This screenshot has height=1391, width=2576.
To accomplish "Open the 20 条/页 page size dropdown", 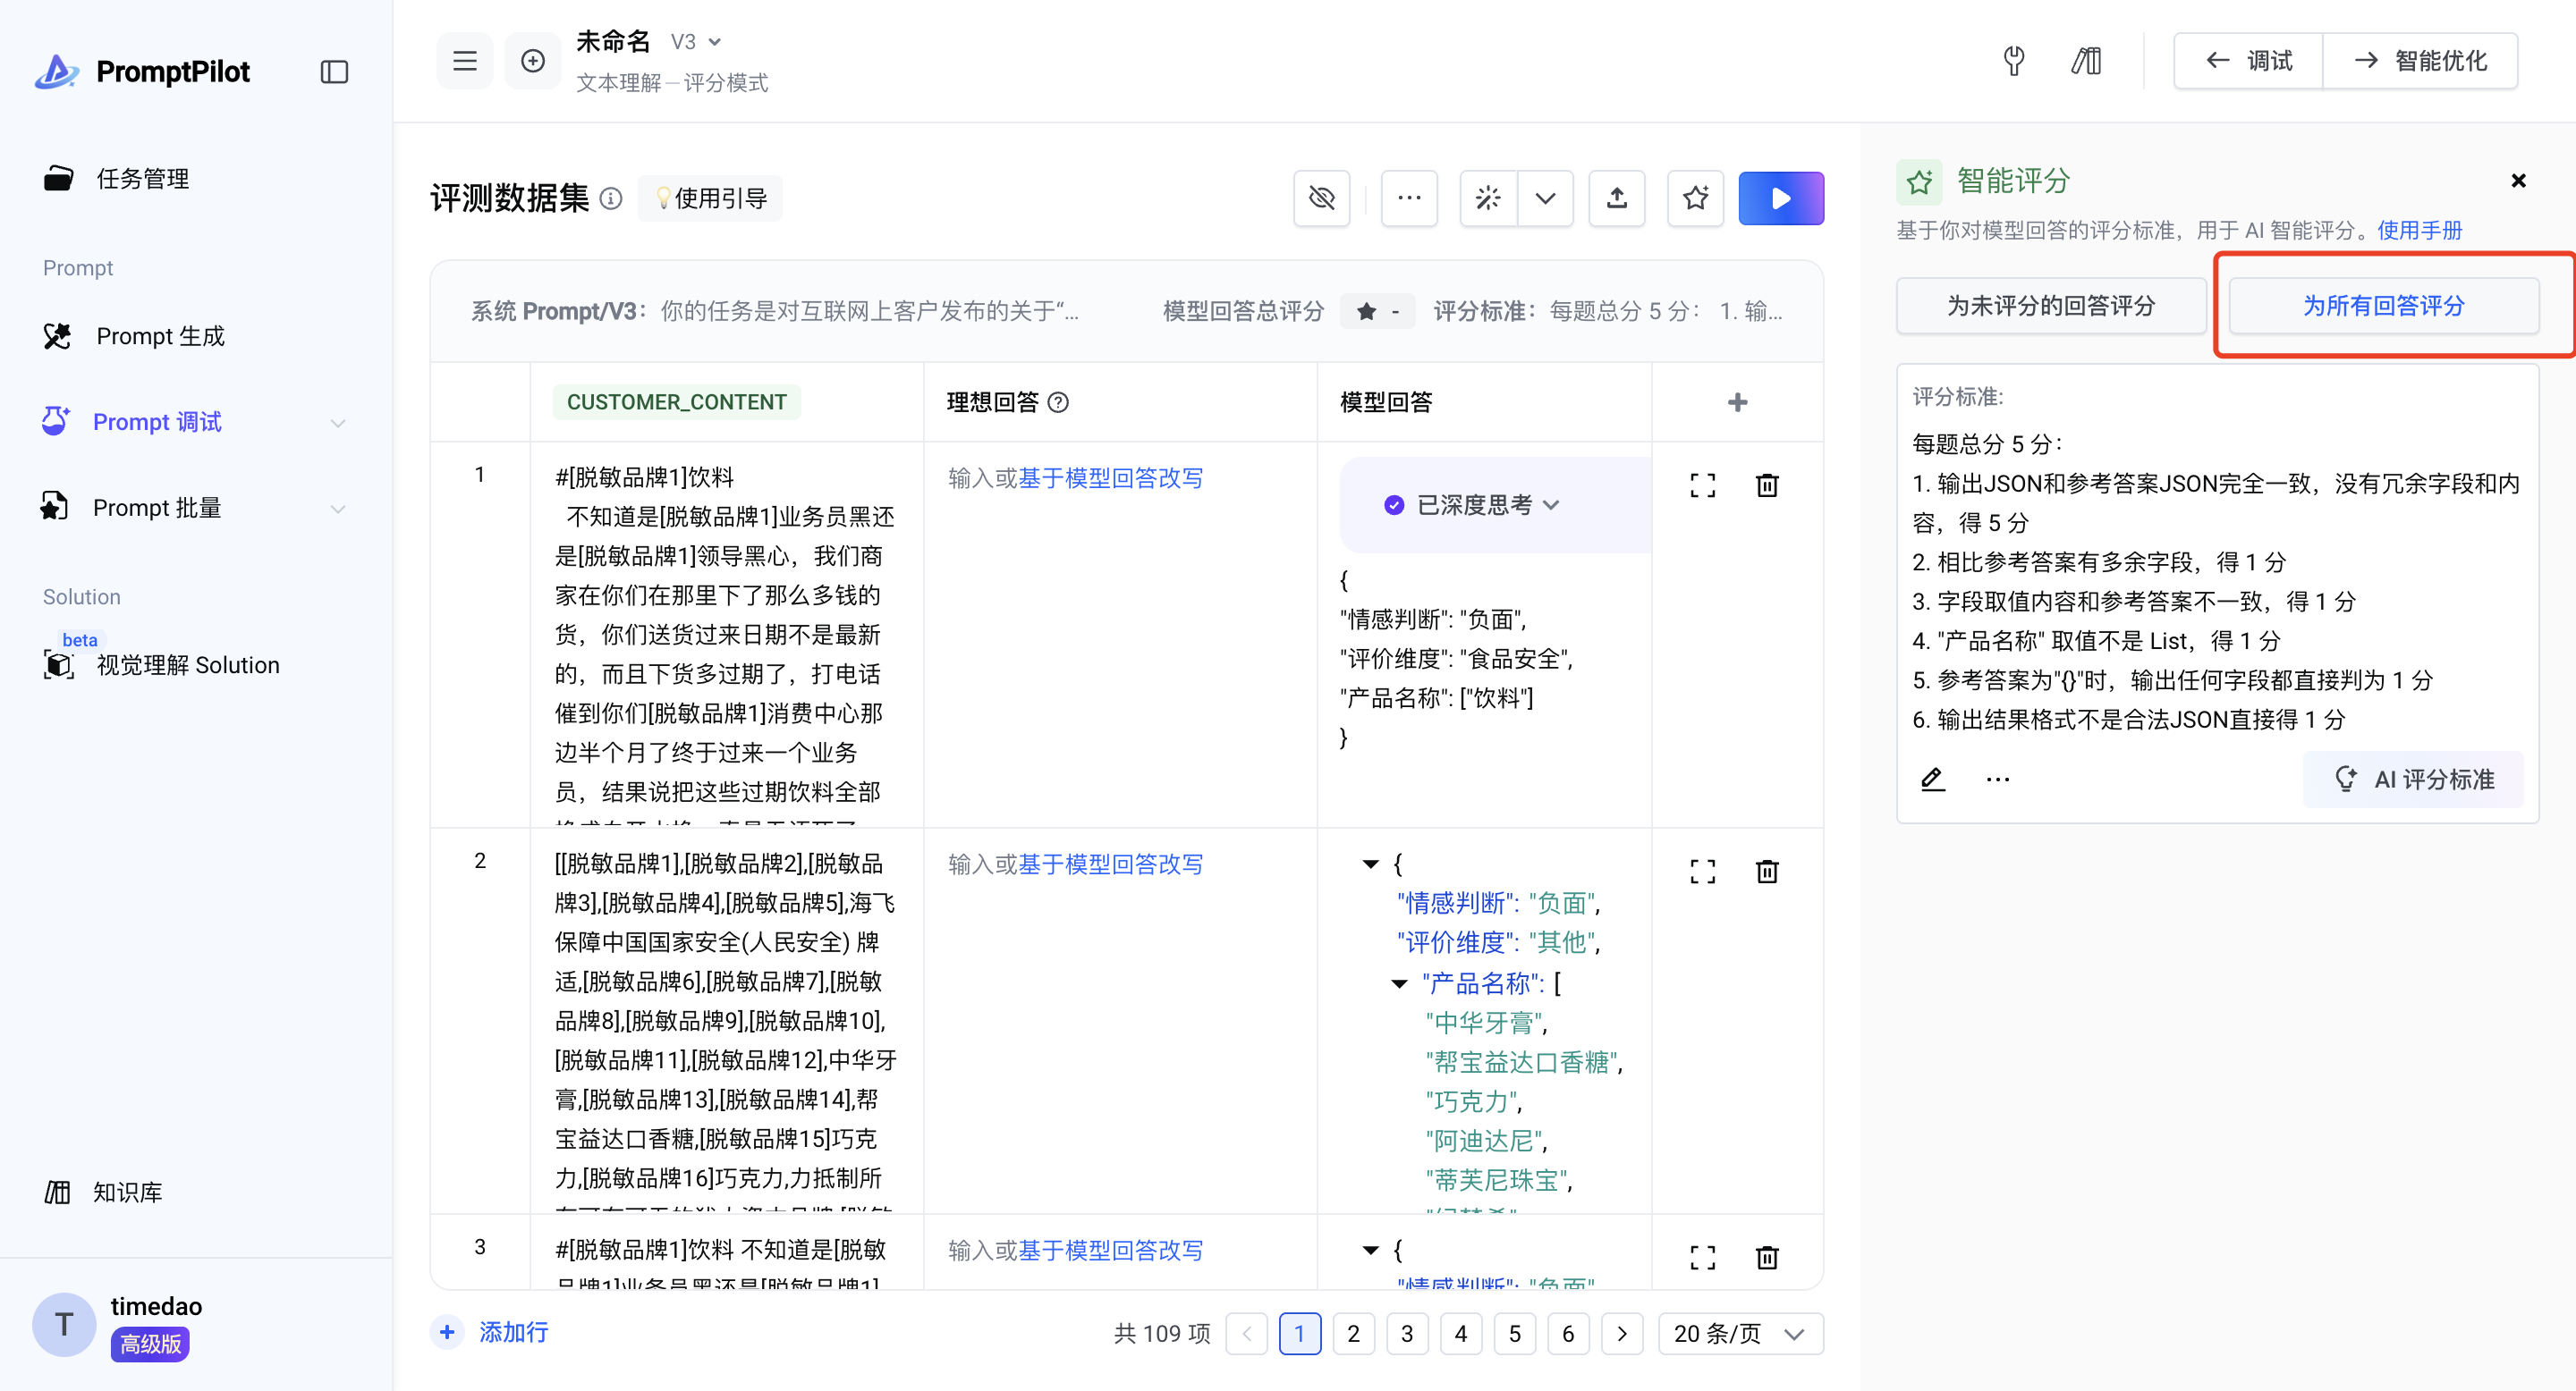I will coord(1739,1334).
